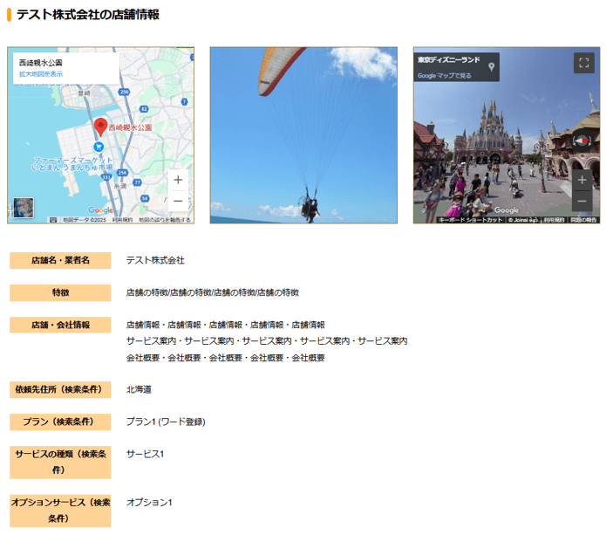
Task: Select the 北海道 value
Action: click(139, 389)
